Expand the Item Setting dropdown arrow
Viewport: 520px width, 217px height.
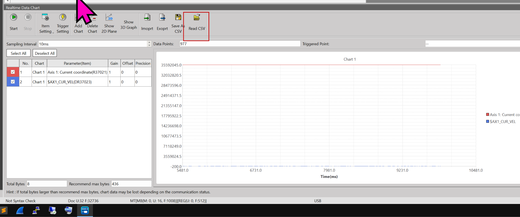53,32
